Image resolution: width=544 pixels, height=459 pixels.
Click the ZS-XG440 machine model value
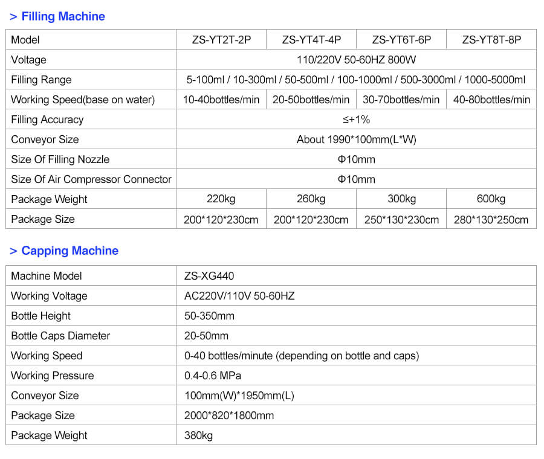point(209,276)
